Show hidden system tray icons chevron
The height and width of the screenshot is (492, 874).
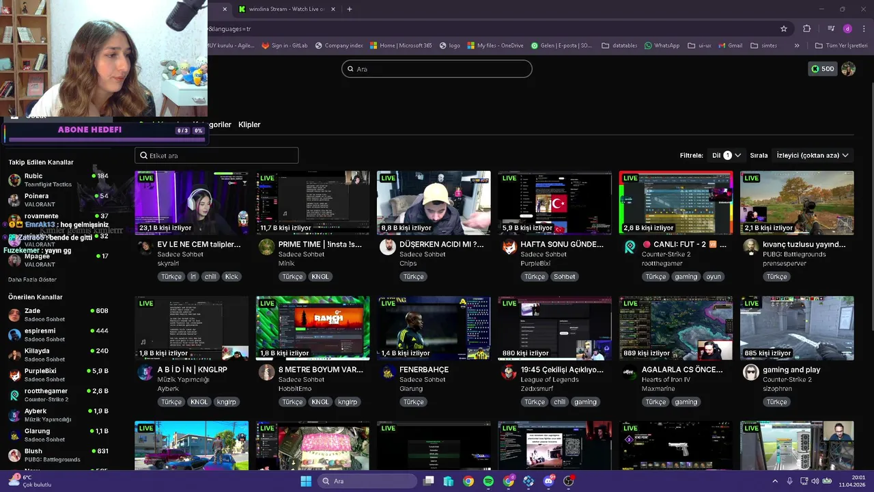(775, 481)
